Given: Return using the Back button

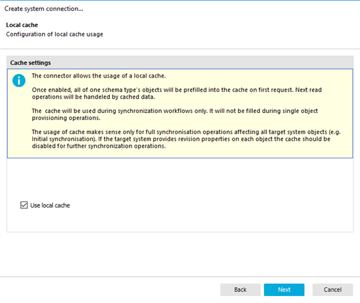Looking at the screenshot, I should 241,290.
